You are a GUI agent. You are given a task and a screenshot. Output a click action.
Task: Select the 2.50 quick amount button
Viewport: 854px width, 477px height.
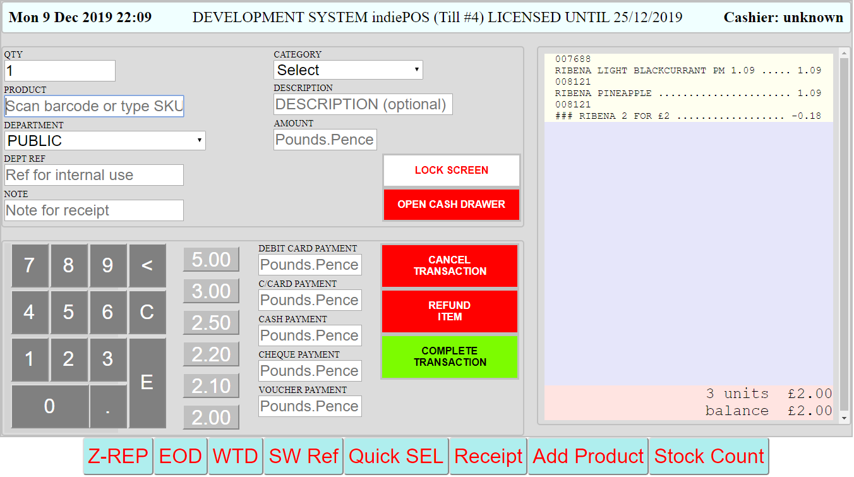pyautogui.click(x=211, y=323)
